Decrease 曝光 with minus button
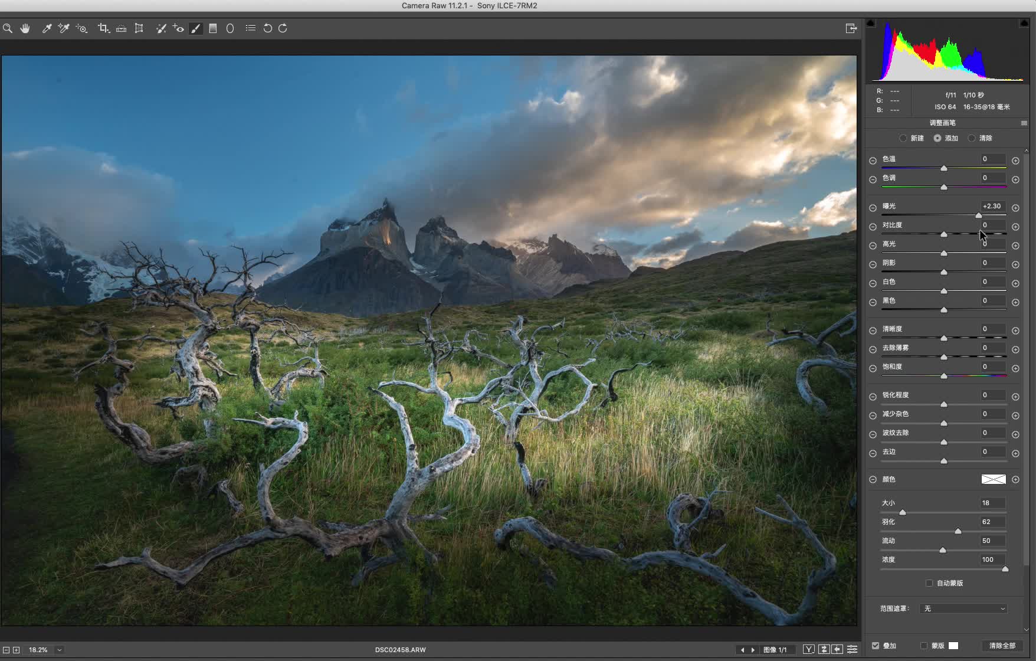This screenshot has height=661, width=1036. 873,208
